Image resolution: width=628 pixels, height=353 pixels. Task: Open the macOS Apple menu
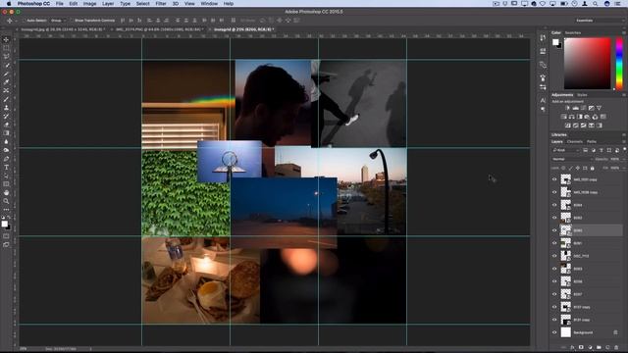(x=9, y=4)
